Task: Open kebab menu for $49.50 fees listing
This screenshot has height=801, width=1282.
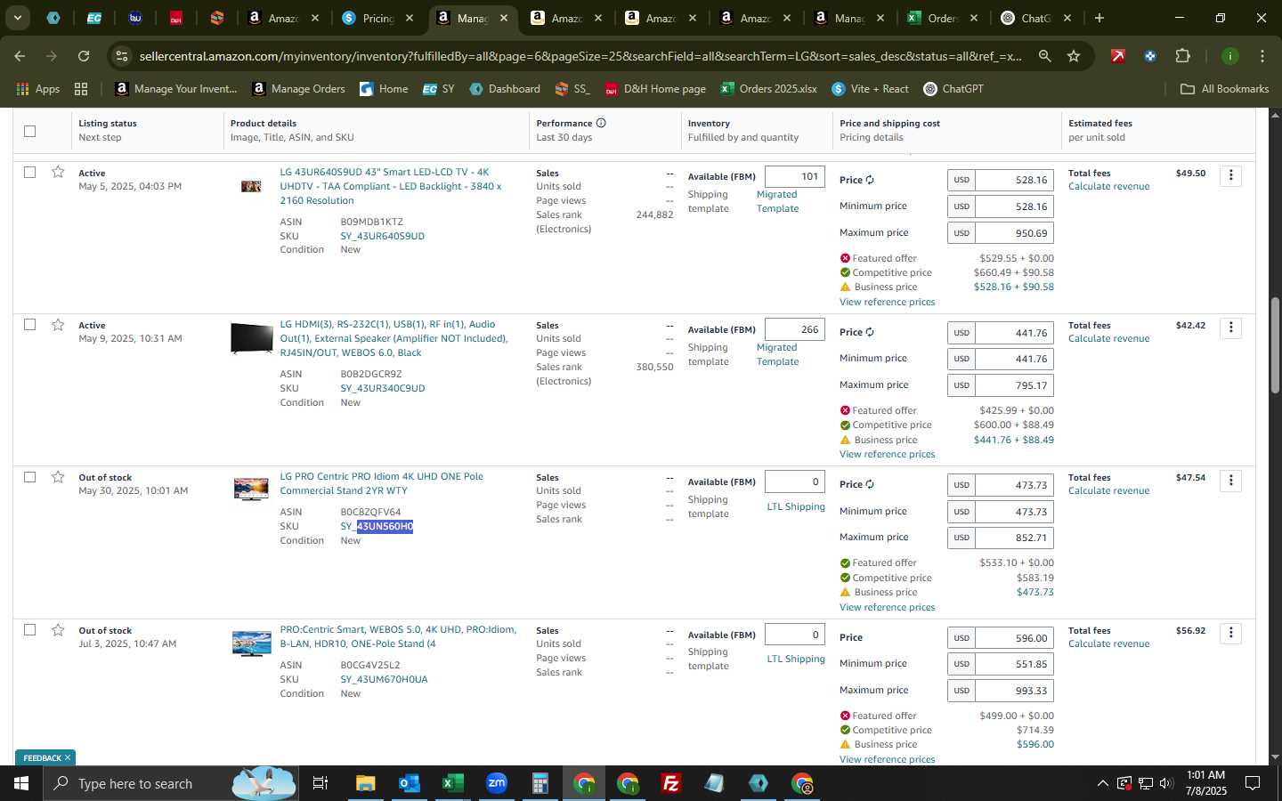Action: coord(1231,175)
